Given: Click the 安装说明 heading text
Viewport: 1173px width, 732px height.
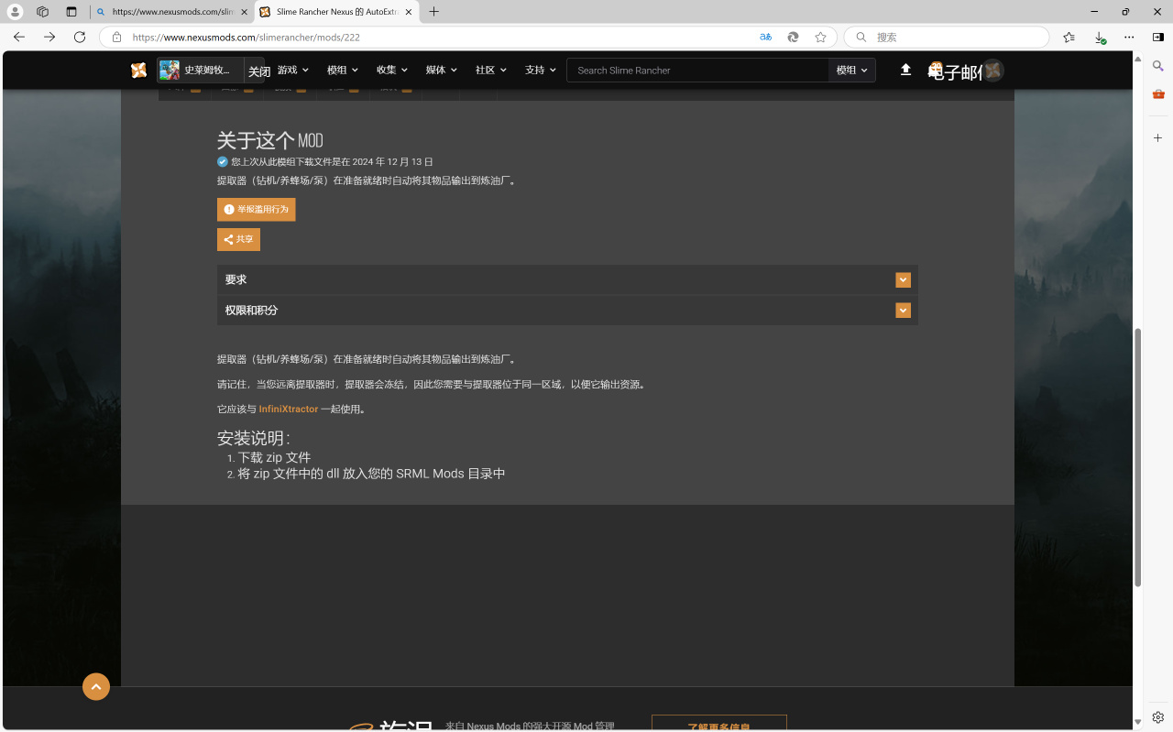Looking at the screenshot, I should click(253, 438).
